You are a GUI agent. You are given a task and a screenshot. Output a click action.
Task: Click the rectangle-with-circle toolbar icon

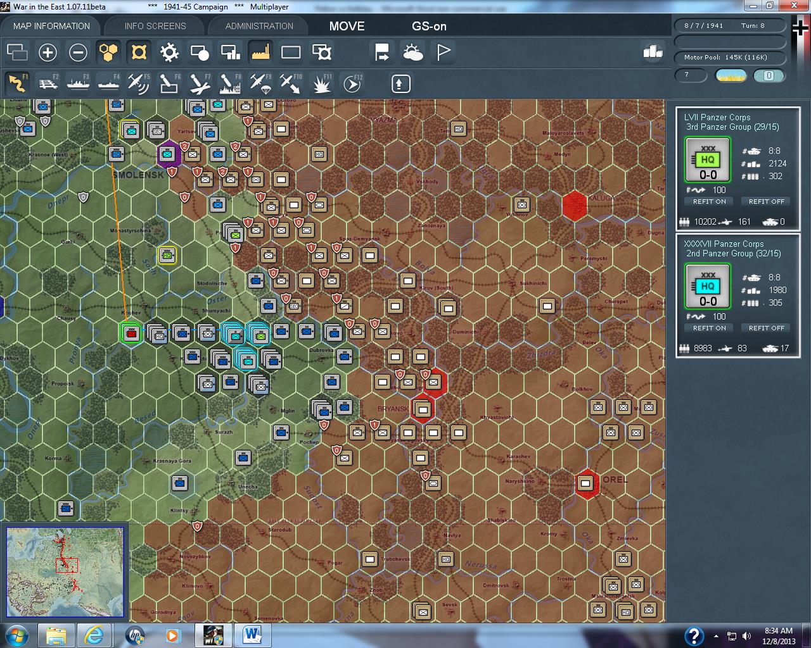[200, 52]
